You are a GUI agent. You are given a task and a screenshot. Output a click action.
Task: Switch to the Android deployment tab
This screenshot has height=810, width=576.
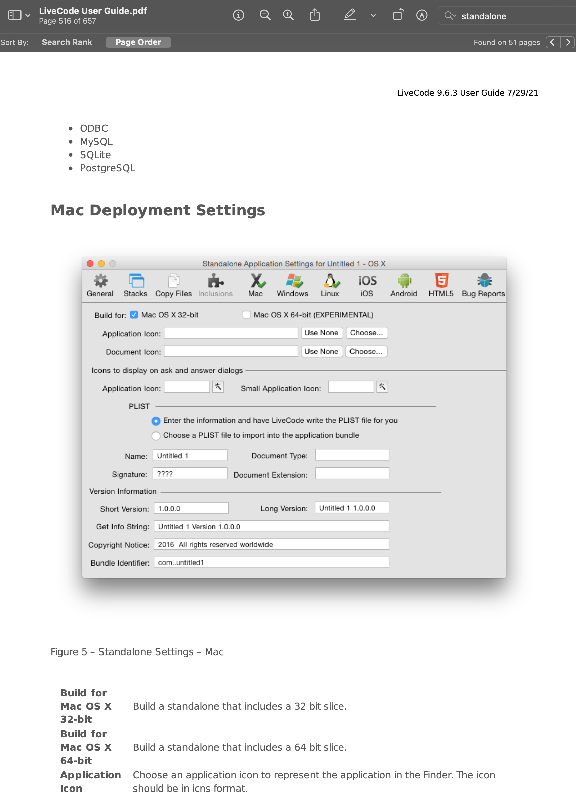[404, 285]
